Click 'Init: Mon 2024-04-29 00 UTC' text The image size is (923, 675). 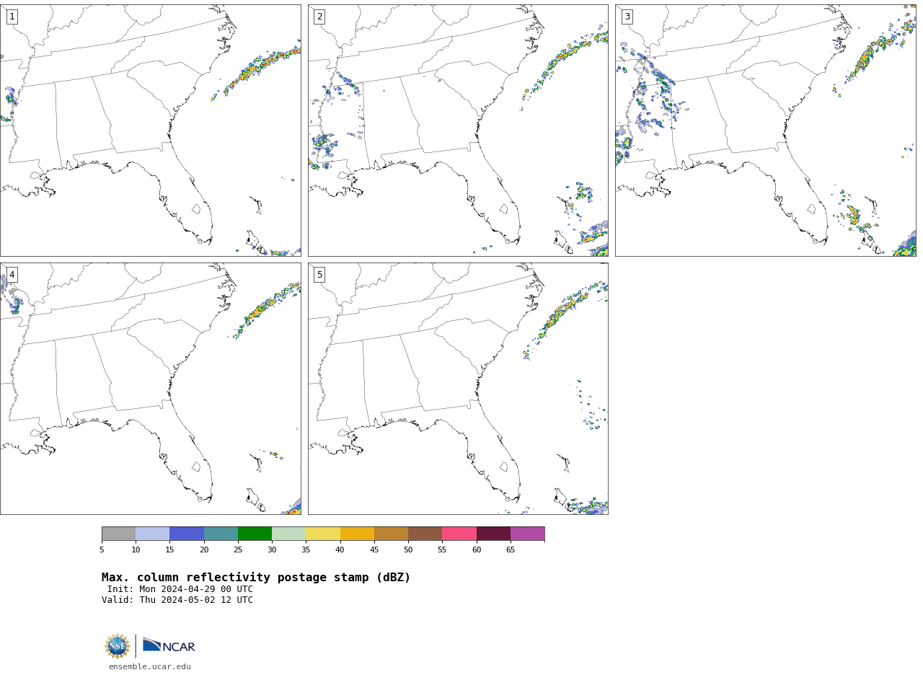180,589
